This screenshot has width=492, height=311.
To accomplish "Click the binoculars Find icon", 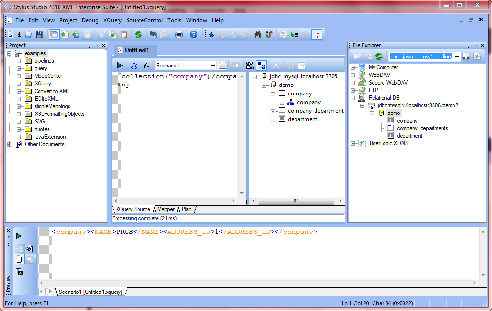I will coord(258,35).
